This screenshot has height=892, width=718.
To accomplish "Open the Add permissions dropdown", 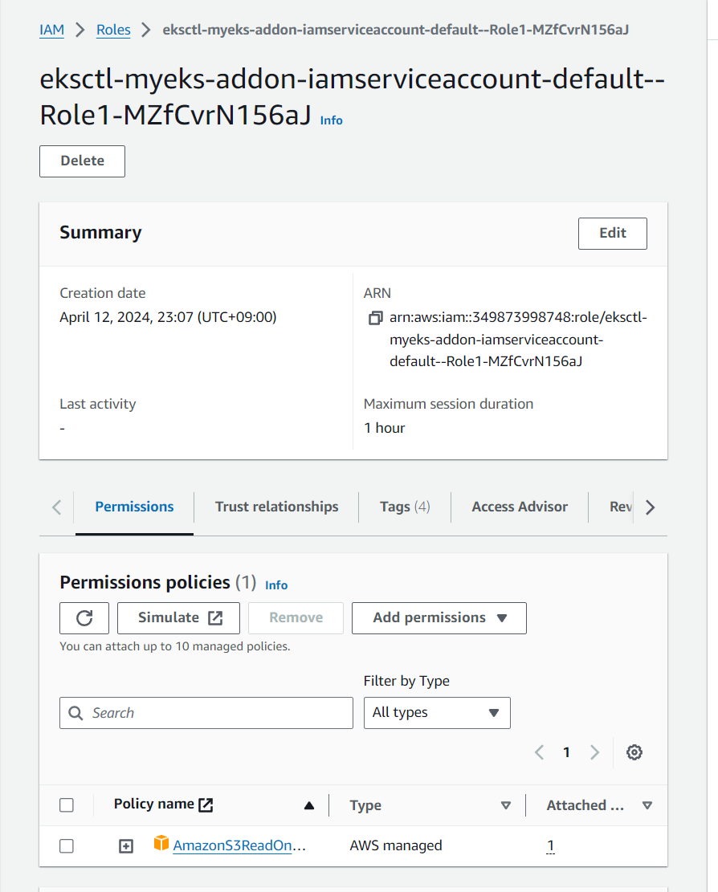I will pos(439,617).
